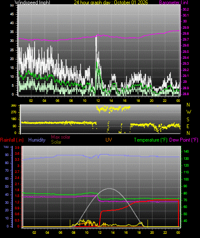The height and width of the screenshot is (238, 200).
Task: Click the Barometer (.in) axis title
Action: (x=174, y=3)
